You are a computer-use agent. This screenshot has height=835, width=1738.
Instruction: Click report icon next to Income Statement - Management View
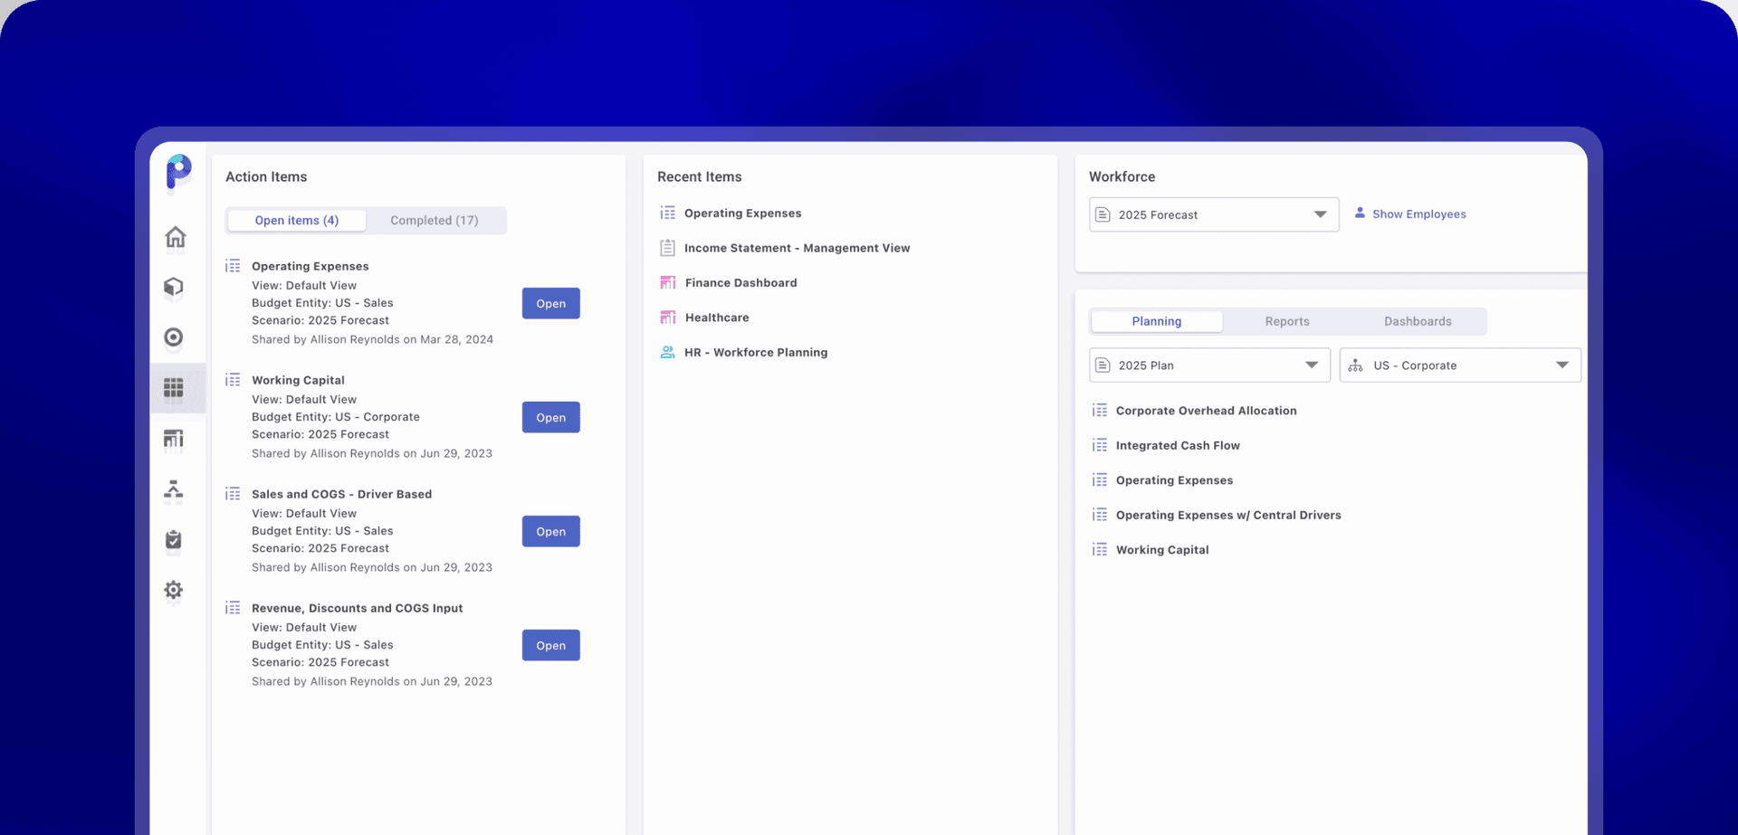668,247
